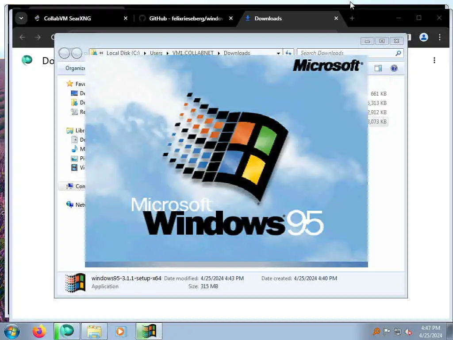The image size is (453, 340).
Task: Switch to Windows 95 taskbar item
Action: [x=149, y=331]
